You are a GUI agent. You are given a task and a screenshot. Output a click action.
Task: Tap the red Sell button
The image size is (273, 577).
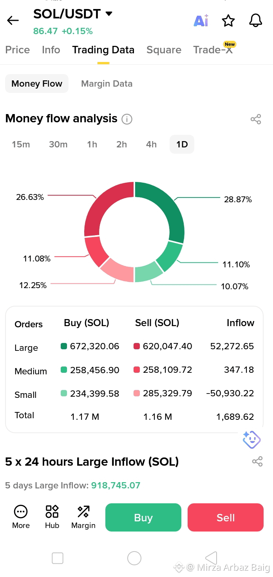(x=226, y=517)
